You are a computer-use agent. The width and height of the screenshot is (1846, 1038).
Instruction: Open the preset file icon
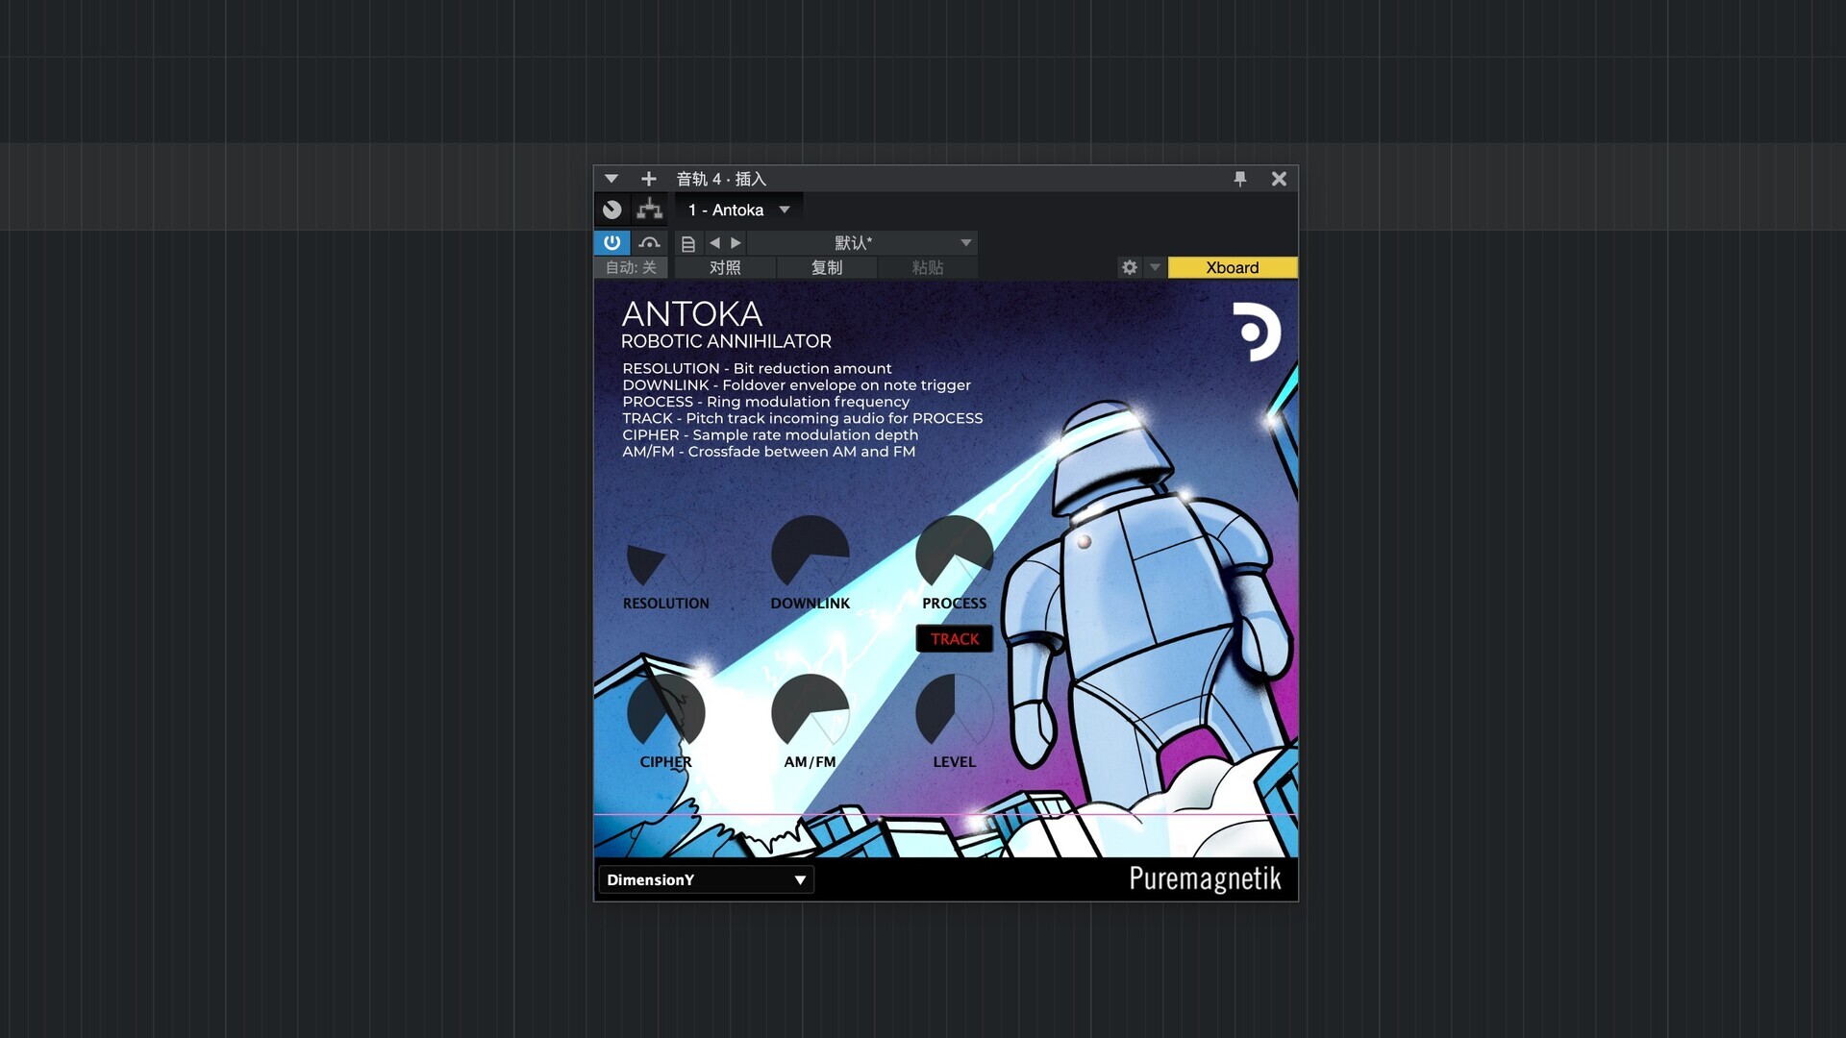pos(688,244)
